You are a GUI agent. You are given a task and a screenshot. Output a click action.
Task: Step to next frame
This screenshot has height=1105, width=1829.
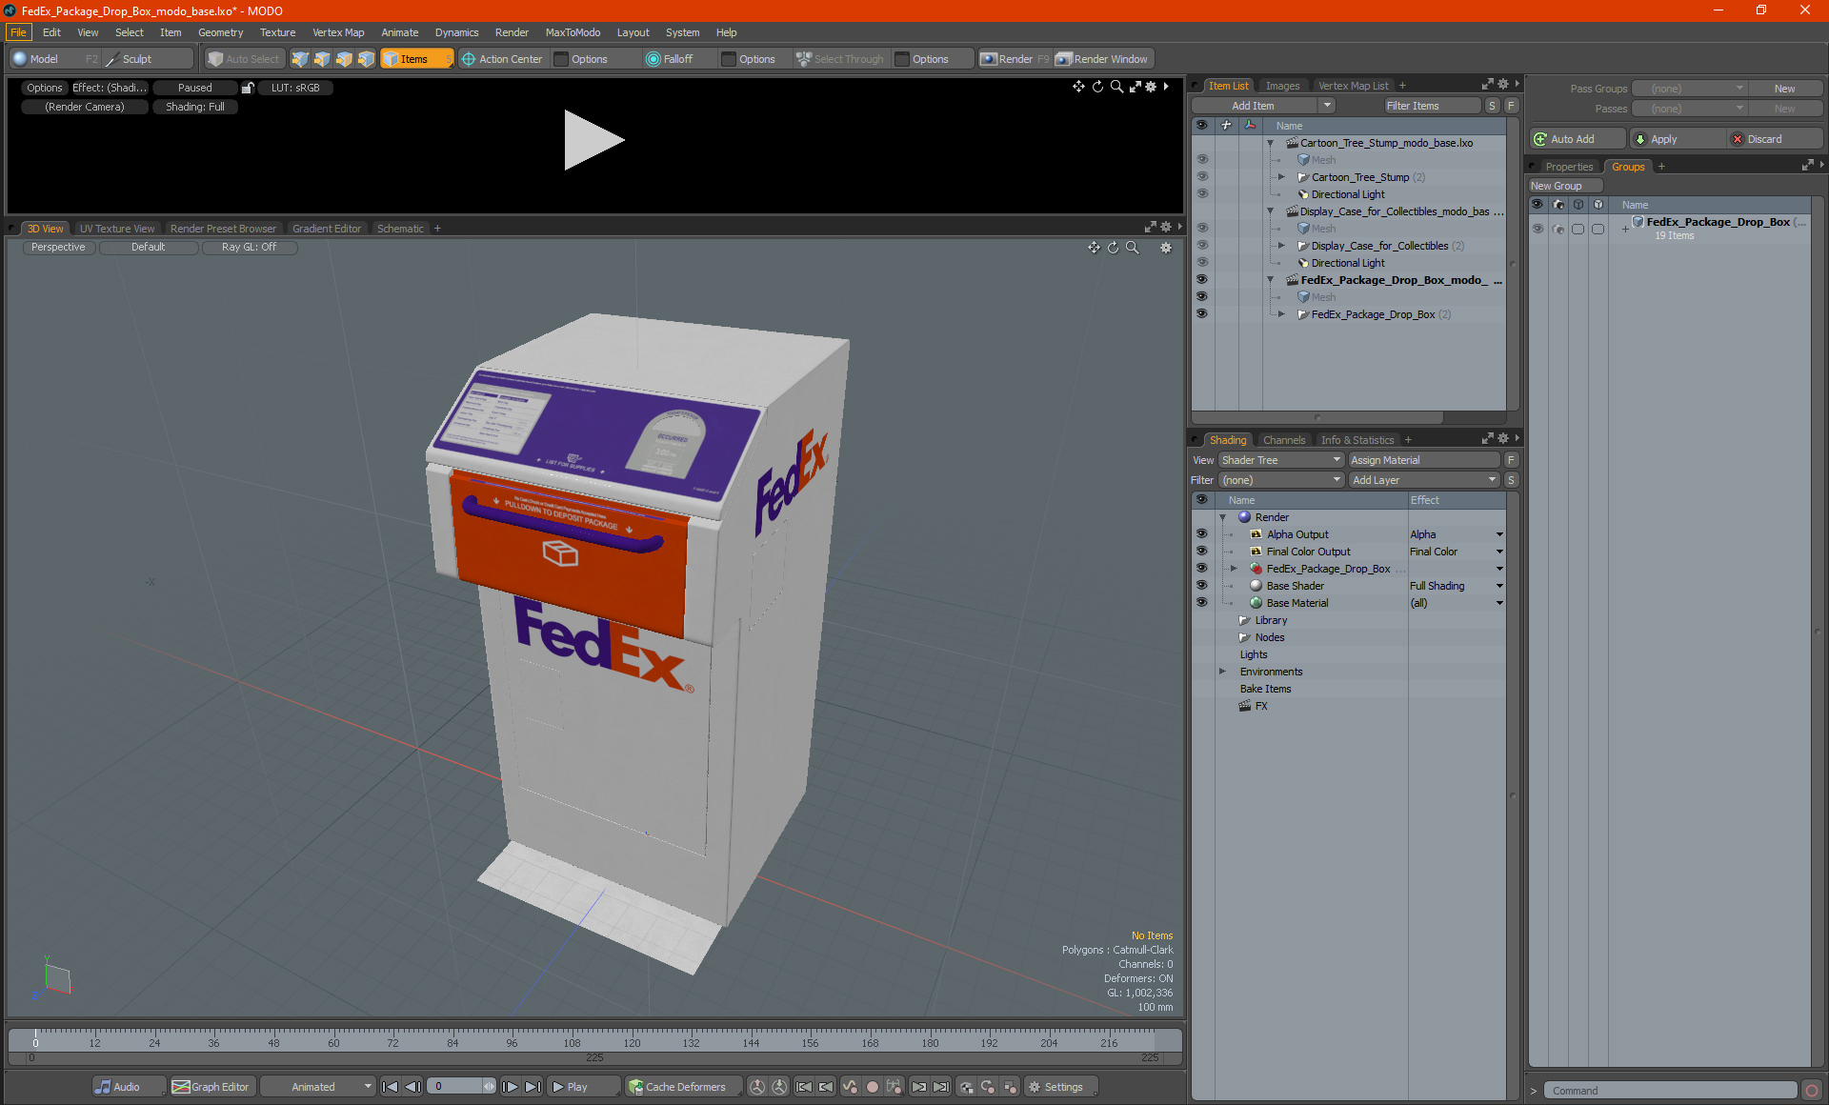(x=510, y=1087)
